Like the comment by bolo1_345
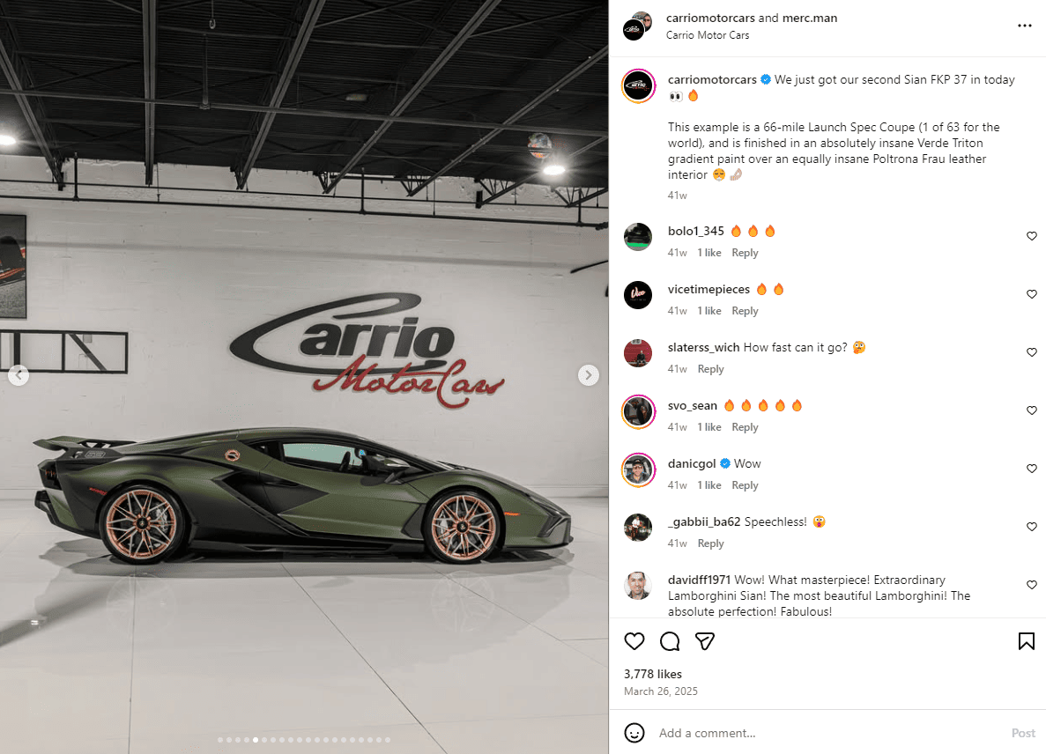This screenshot has height=754, width=1046. click(x=1031, y=236)
